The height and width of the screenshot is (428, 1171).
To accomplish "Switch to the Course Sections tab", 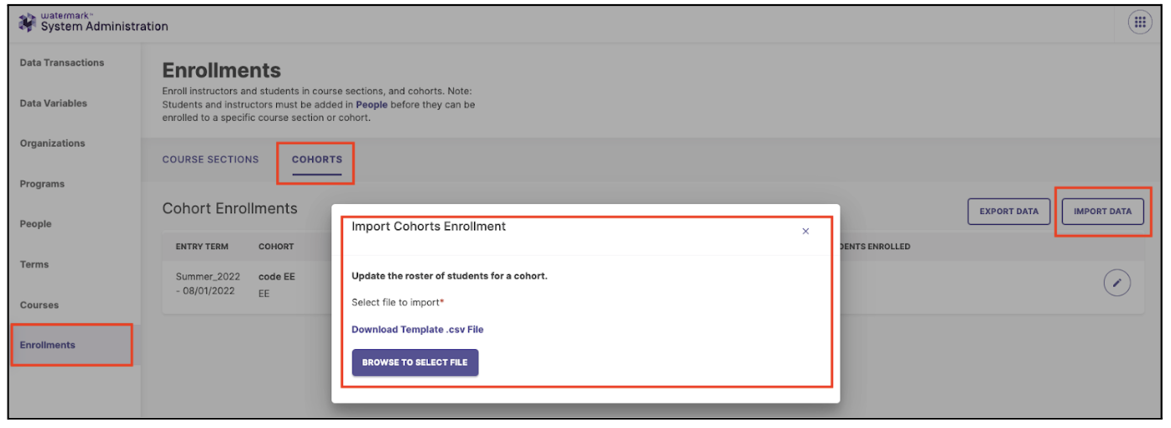I will 211,159.
